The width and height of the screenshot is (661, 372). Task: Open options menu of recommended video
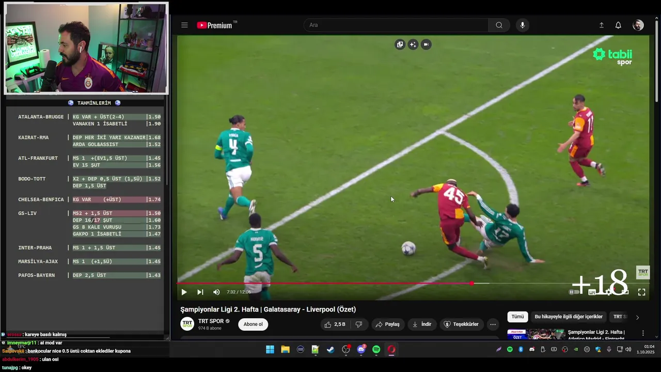tap(643, 333)
